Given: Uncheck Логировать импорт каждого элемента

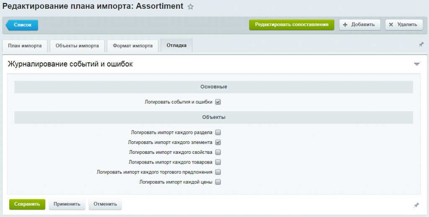Looking at the screenshot, I should 218,142.
